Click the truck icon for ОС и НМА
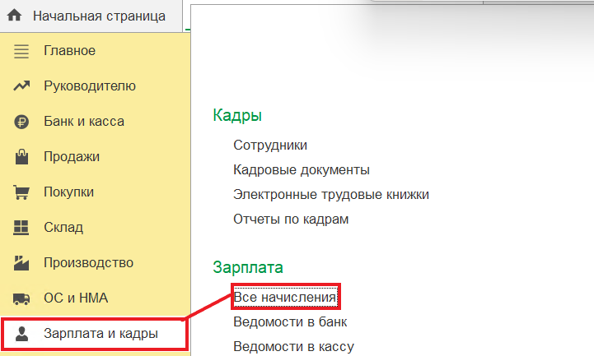 pos(21,298)
